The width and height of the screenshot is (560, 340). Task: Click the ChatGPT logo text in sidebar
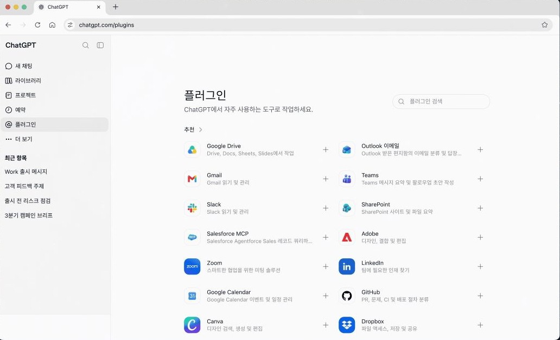[21, 45]
